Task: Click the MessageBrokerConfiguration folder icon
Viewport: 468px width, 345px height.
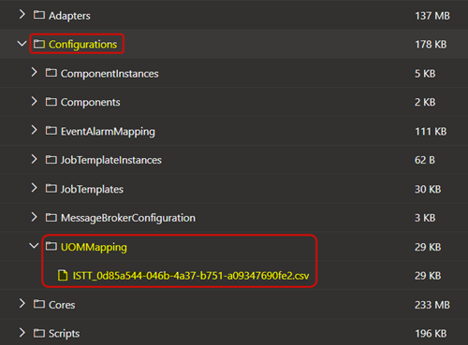Action: pos(51,217)
